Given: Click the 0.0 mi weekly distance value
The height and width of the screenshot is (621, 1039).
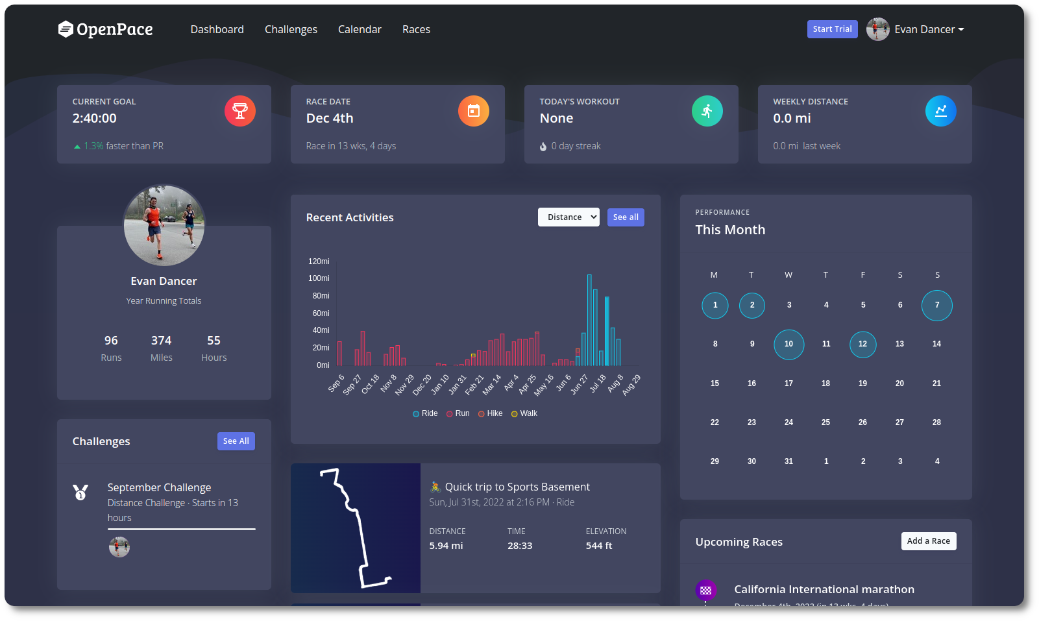Looking at the screenshot, I should 792,118.
